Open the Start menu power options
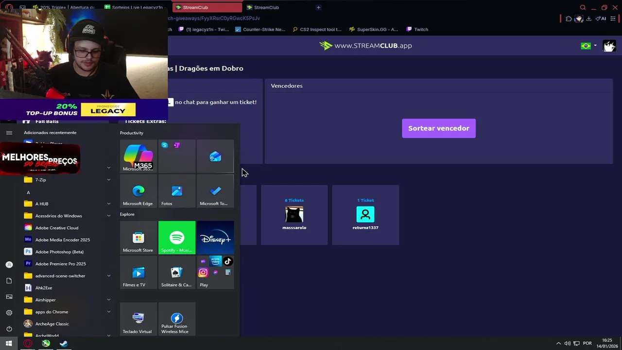Image resolution: width=622 pixels, height=350 pixels. (x=9, y=329)
